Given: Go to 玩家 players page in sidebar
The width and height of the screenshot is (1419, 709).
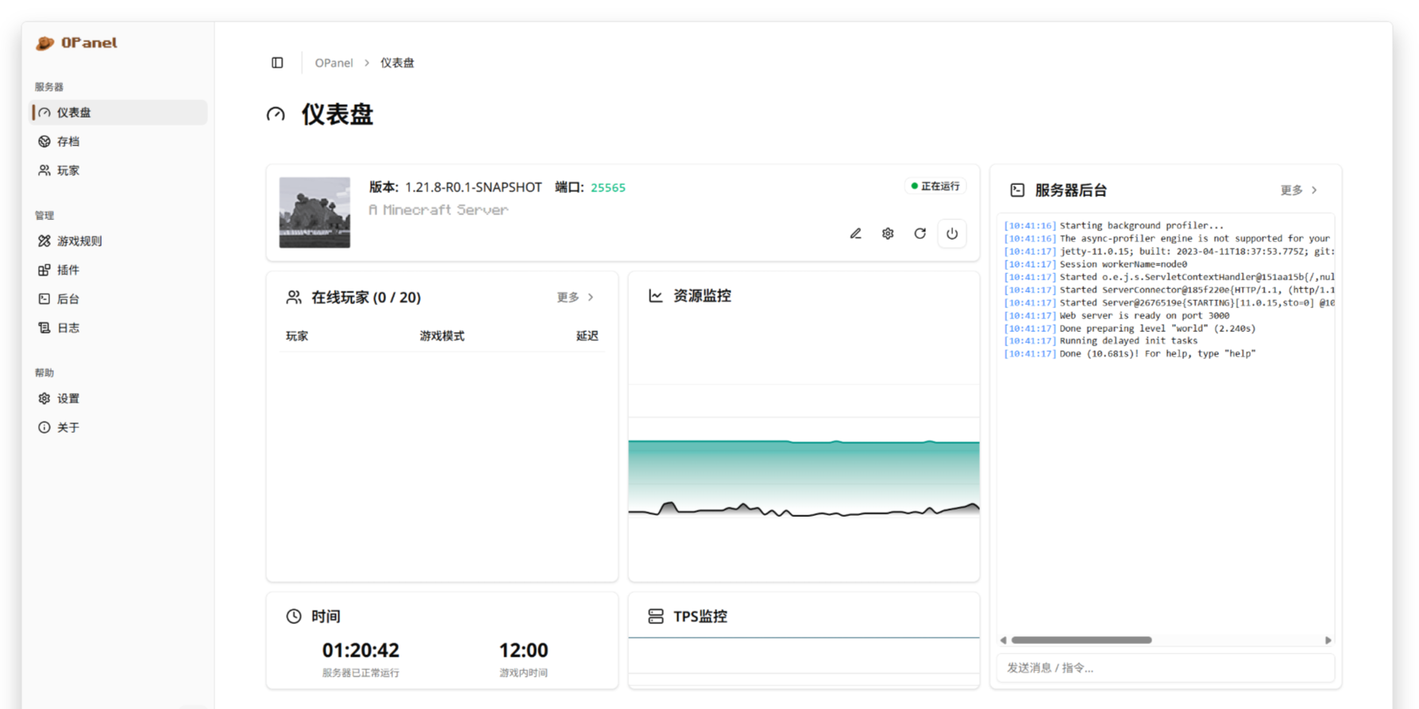Looking at the screenshot, I should point(68,171).
